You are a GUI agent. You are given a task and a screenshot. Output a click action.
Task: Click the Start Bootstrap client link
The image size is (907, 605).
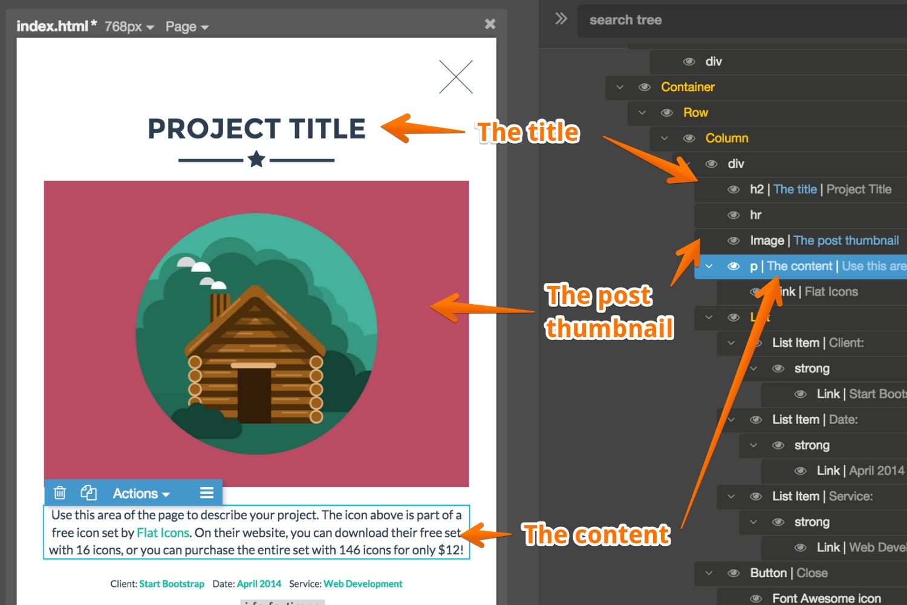point(172,584)
